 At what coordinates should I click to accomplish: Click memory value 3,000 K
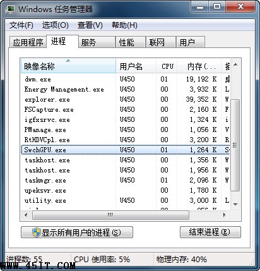203,200
